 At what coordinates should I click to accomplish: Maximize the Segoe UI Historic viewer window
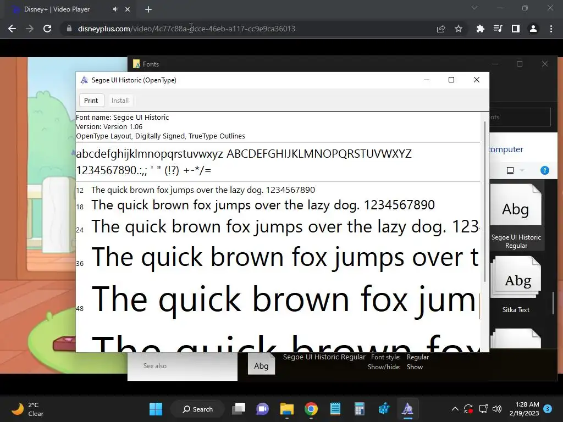(x=451, y=80)
